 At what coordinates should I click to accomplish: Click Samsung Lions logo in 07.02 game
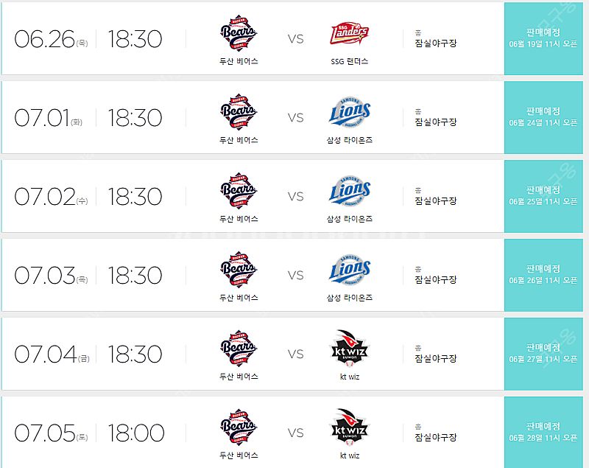349,191
